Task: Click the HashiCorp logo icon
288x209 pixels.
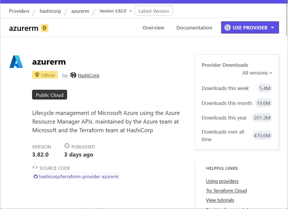Action: 73,75
